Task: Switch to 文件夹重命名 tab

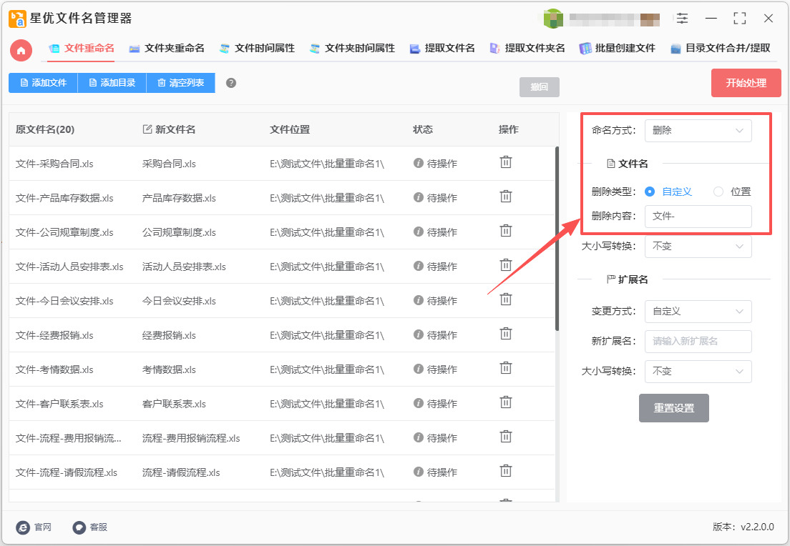Action: 167,49
